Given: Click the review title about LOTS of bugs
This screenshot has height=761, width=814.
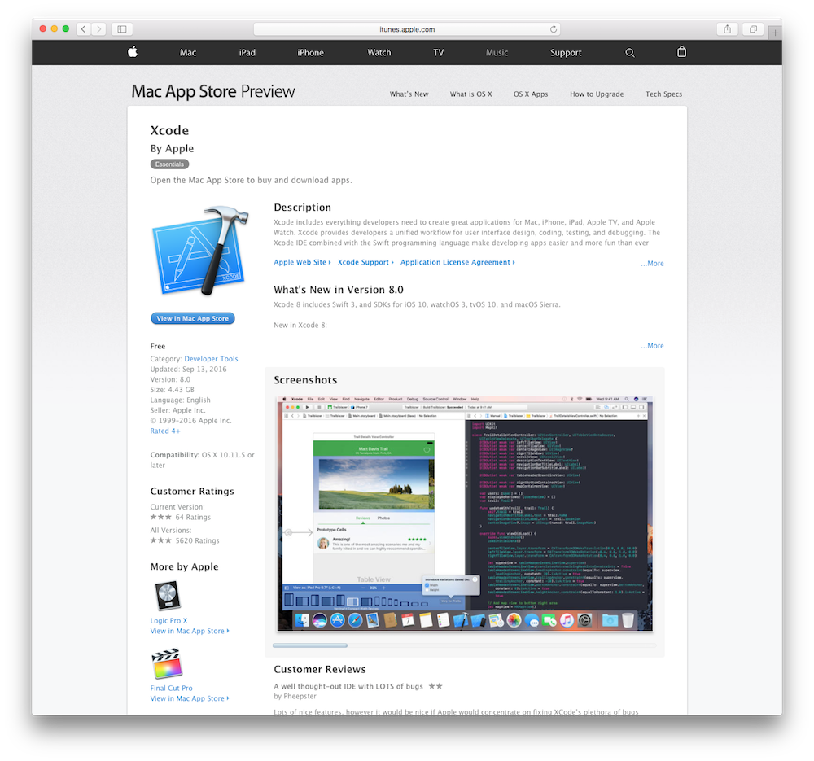Looking at the screenshot, I should click(x=348, y=686).
